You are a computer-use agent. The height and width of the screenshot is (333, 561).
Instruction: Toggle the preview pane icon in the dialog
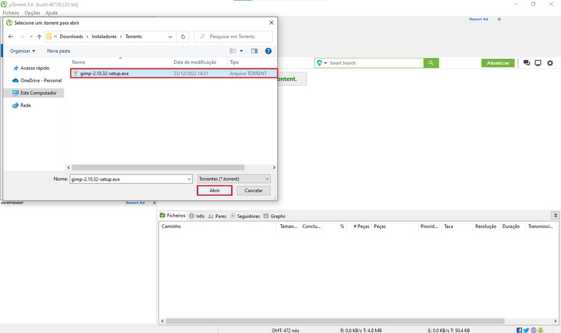[x=254, y=50]
